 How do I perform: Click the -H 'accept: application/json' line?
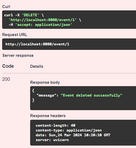40,25
